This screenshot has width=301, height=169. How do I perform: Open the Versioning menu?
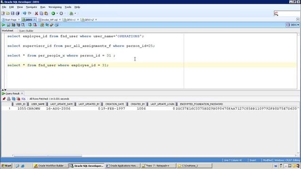(x=55, y=7)
